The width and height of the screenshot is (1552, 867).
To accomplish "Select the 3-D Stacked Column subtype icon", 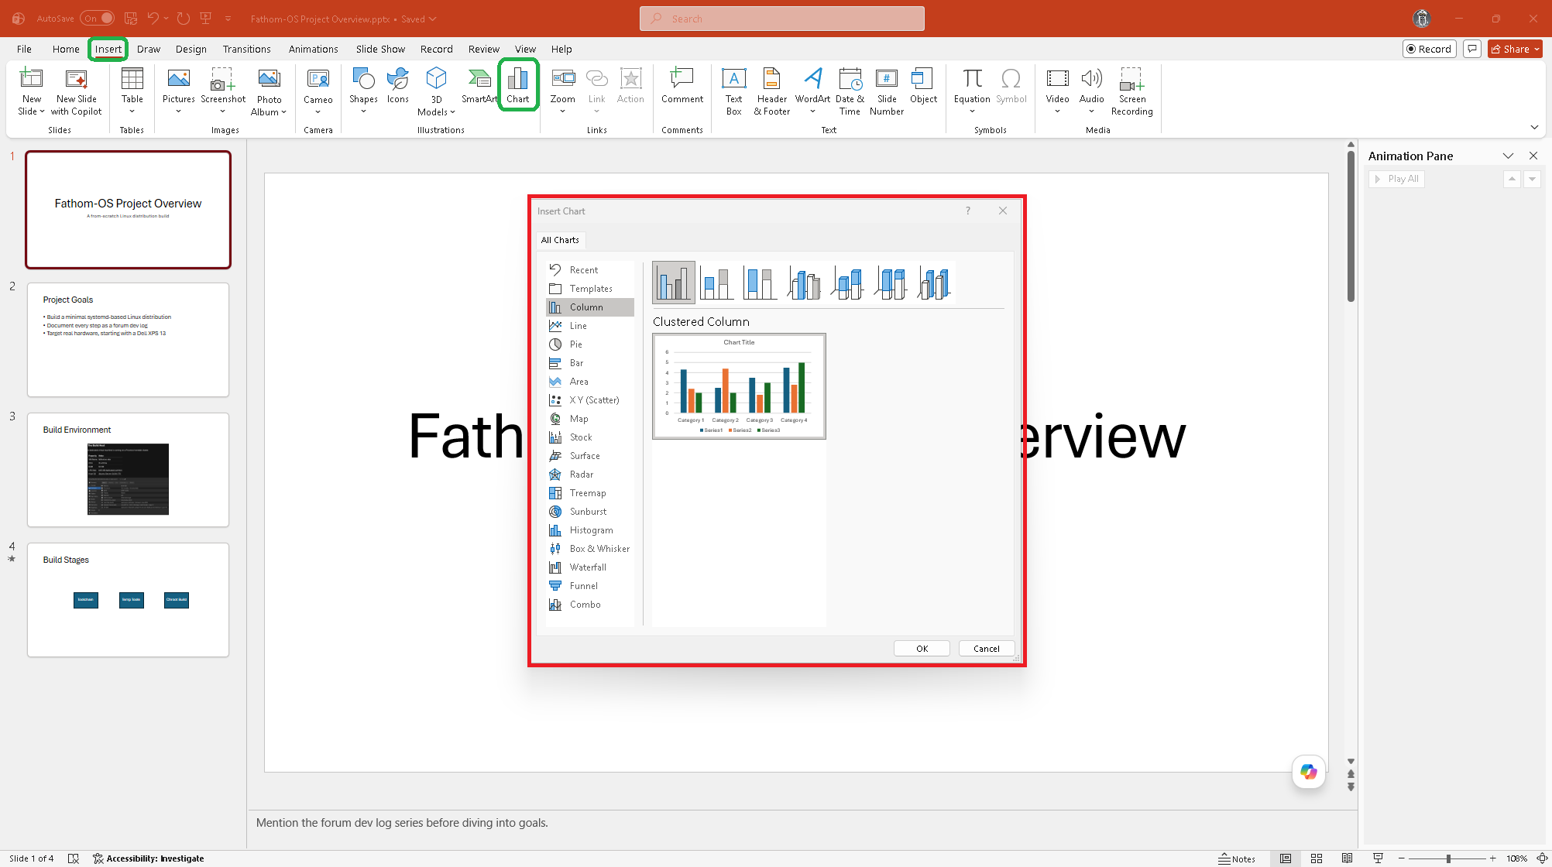I will pos(847,283).
